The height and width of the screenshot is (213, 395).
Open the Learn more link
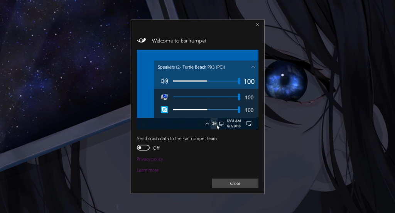coord(147,170)
